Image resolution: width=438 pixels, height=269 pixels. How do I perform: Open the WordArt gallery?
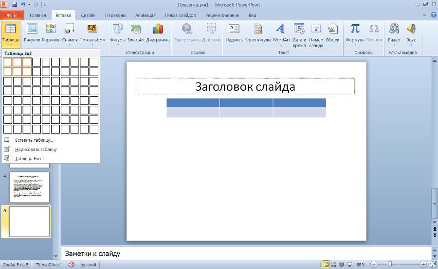281,34
